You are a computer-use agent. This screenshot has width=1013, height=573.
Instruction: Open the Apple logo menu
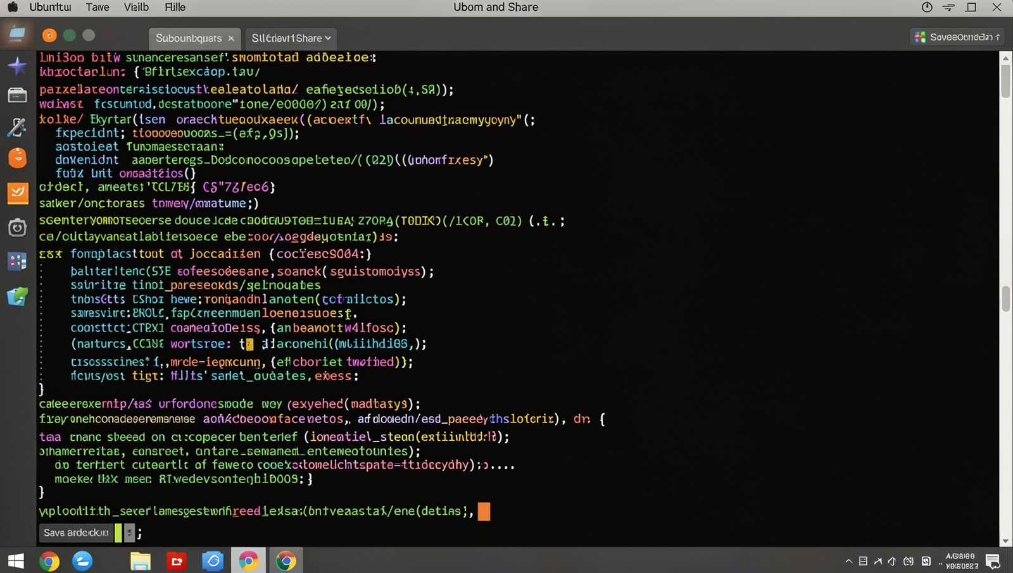(x=12, y=7)
